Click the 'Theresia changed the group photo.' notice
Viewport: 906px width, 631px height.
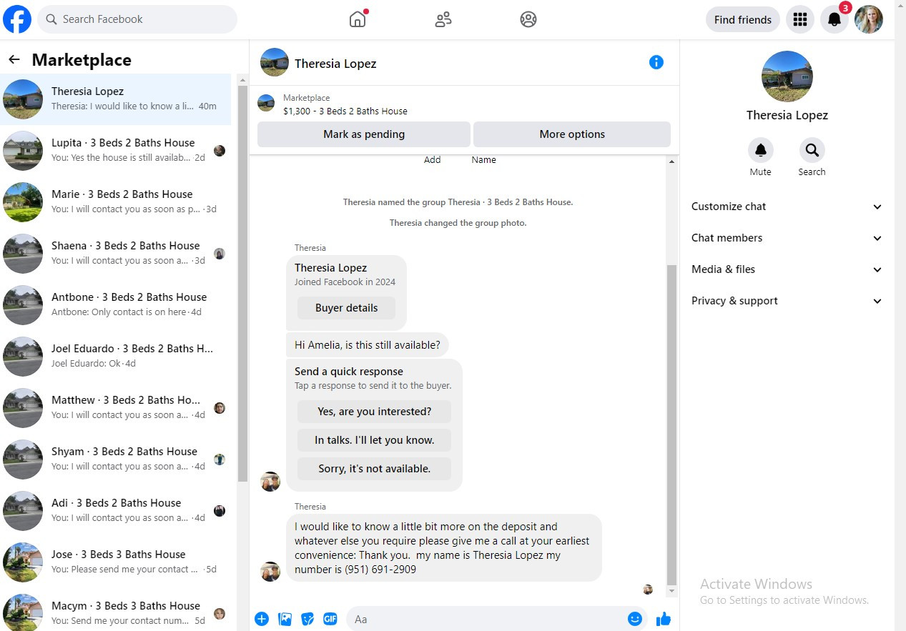(x=458, y=223)
